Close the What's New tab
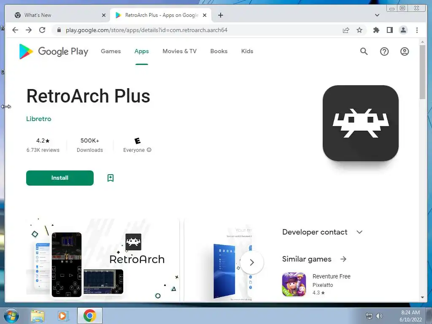The width and height of the screenshot is (432, 324). pos(104,15)
